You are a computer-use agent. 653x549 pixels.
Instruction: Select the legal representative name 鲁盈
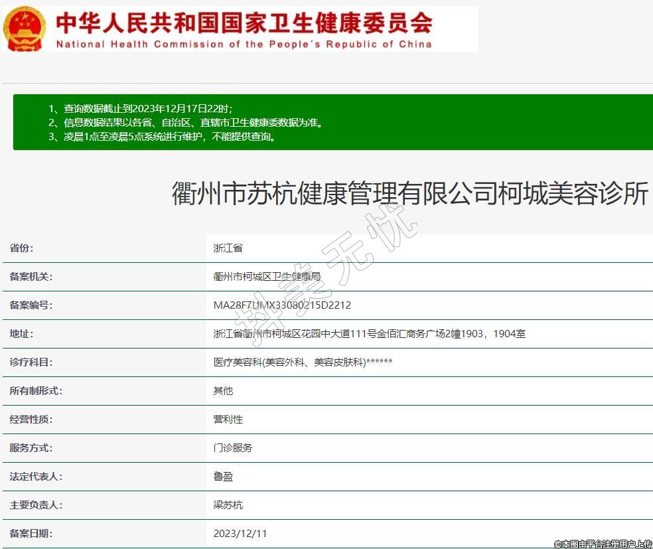coord(223,477)
